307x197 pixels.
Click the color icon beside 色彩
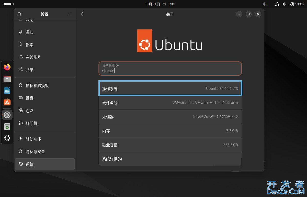[x=21, y=111]
